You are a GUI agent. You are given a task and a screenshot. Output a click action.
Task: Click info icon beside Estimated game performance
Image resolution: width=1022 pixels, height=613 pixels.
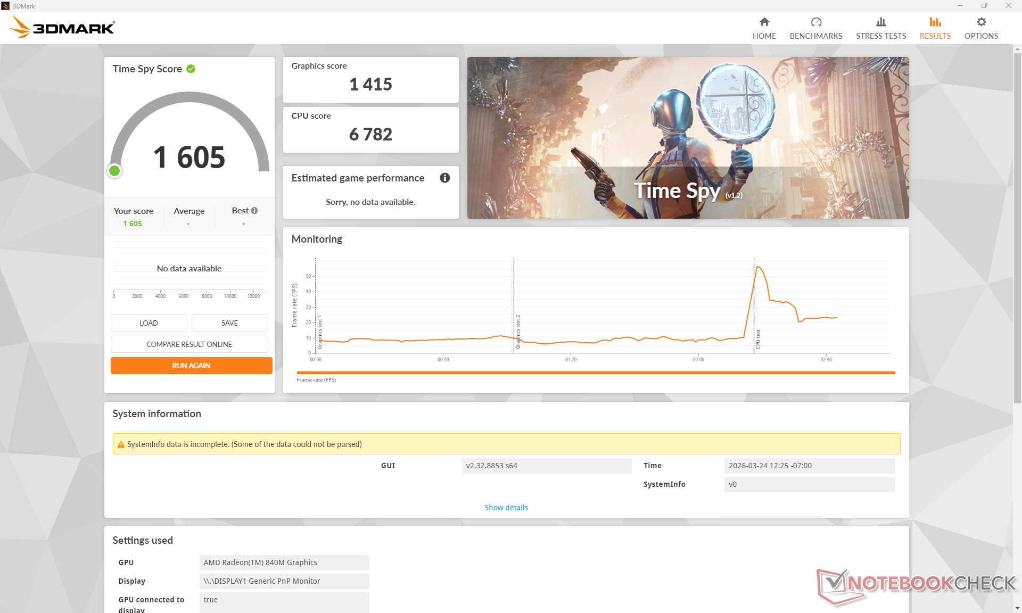point(444,178)
